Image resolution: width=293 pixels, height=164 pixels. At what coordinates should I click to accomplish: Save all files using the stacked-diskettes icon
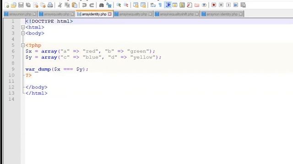(x=28, y=5)
